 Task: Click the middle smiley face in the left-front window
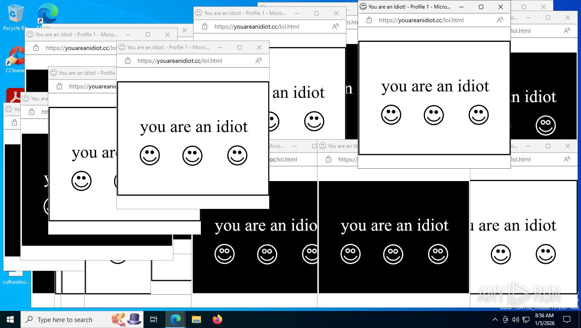tap(192, 155)
